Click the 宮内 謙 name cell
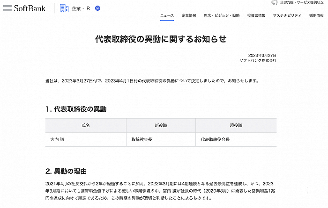This screenshot has width=328, height=208. (x=58, y=139)
